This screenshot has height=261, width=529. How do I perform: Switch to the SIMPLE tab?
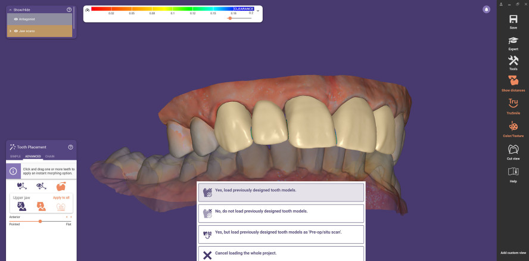coord(15,156)
